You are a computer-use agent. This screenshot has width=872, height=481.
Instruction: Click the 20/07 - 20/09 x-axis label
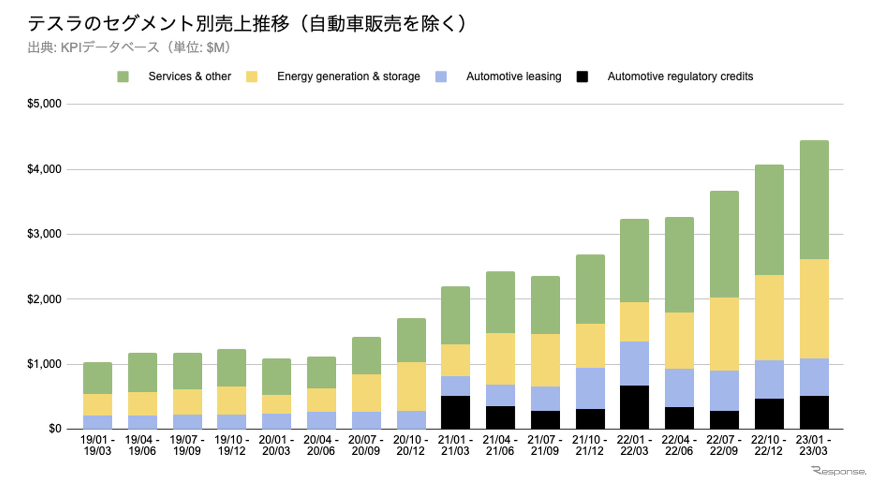366,445
